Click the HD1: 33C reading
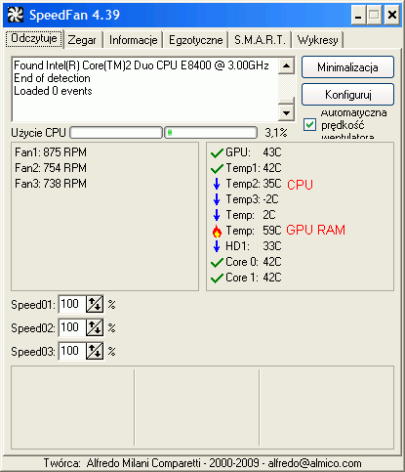 coord(254,246)
